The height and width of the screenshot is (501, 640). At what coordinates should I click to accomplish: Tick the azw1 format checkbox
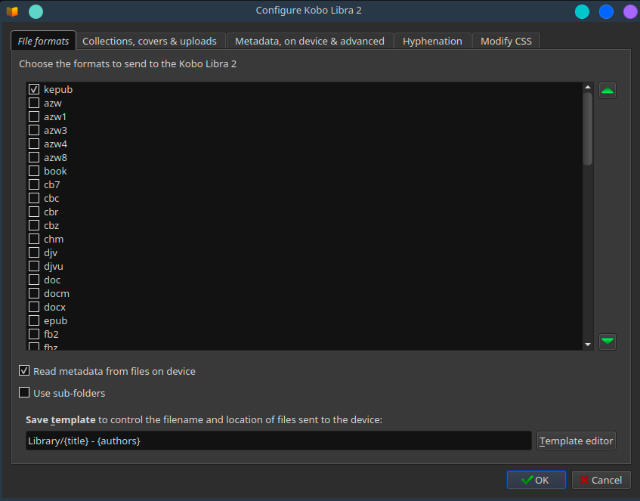34,116
